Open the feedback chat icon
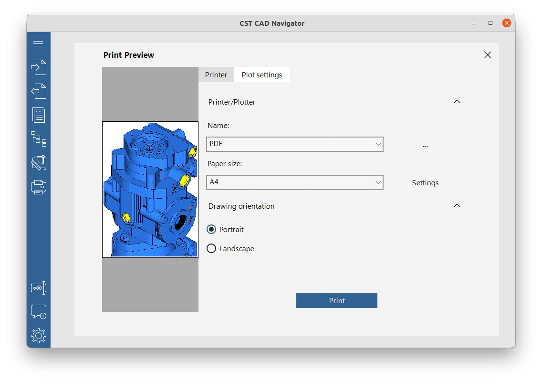Image resolution: width=542 pixels, height=383 pixels. click(38, 311)
